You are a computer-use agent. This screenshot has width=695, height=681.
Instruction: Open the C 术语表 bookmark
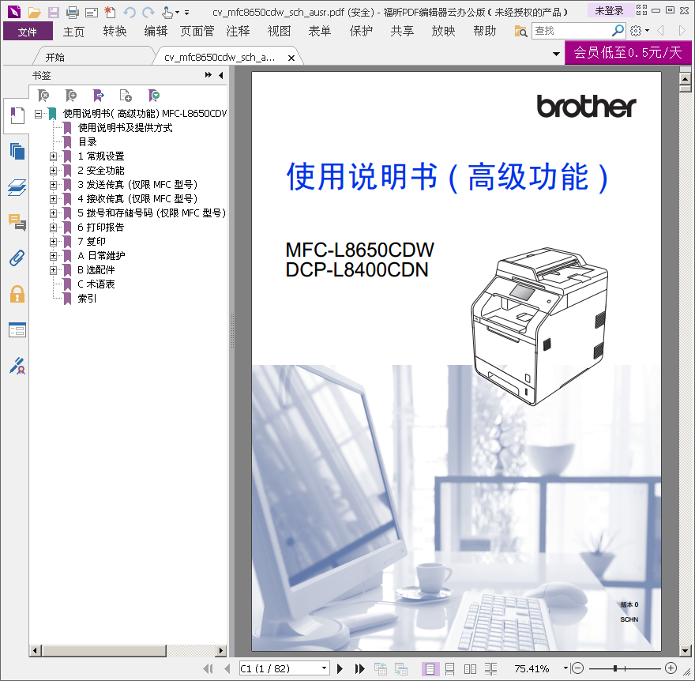[x=96, y=284]
